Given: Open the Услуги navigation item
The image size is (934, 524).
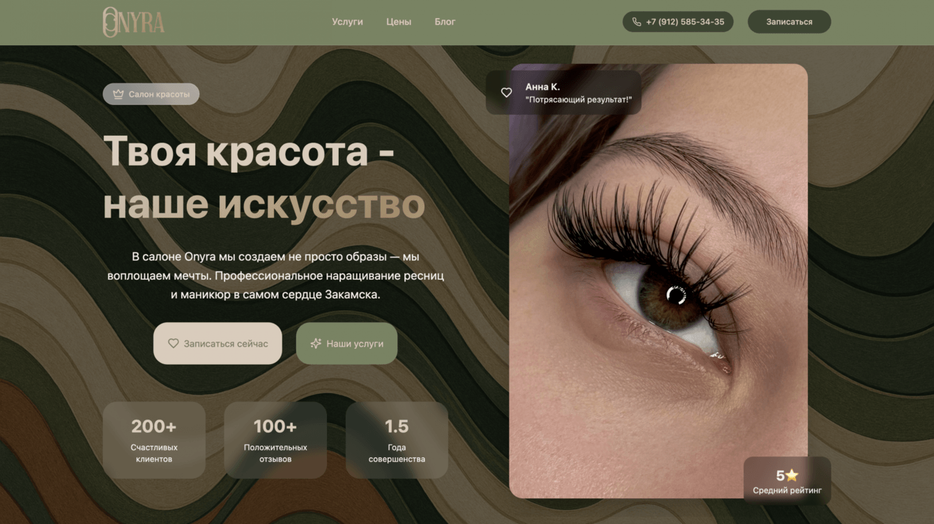Looking at the screenshot, I should coord(348,22).
